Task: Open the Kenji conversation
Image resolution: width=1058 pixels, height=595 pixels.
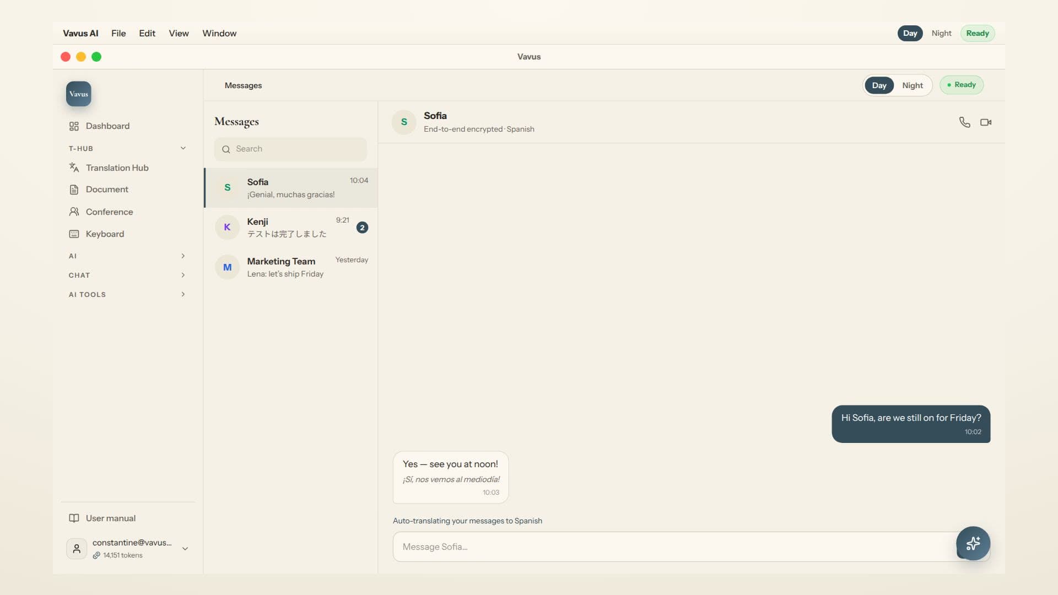Action: click(x=291, y=228)
